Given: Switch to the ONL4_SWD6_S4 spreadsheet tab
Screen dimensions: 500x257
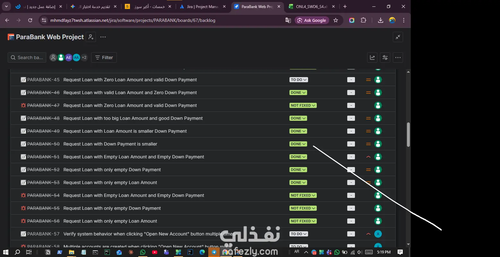Looking at the screenshot, I should [x=312, y=6].
